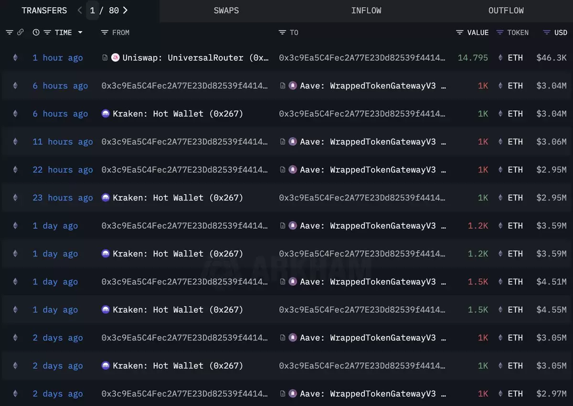Click the TOKEN column header label
573x406 pixels.
click(518, 32)
